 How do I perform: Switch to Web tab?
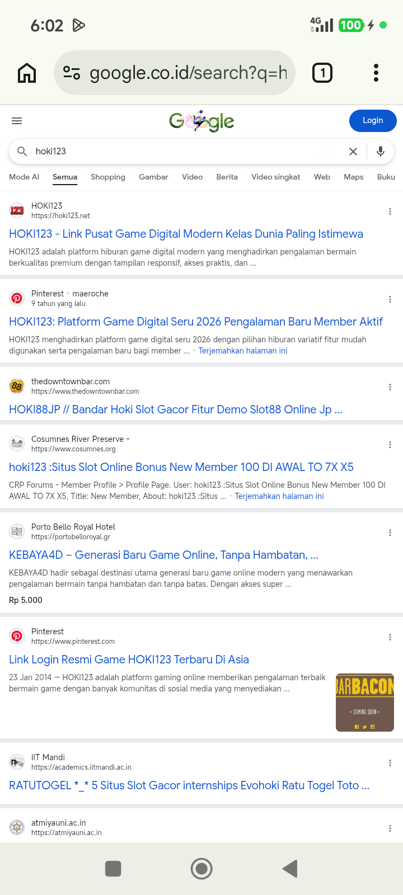(322, 177)
